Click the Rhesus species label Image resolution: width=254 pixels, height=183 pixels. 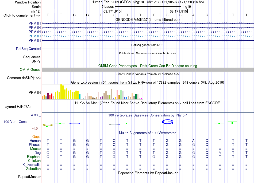click(x=35, y=145)
